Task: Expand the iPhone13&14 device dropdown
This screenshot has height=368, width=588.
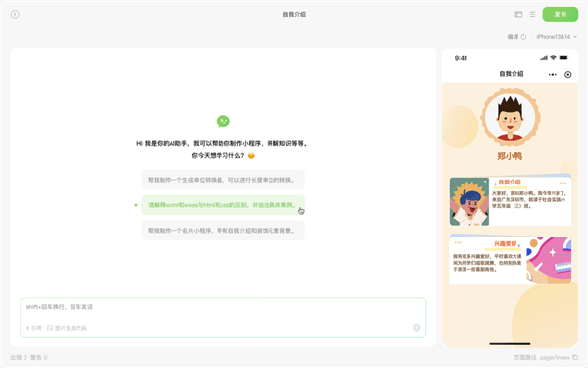Action: point(557,37)
